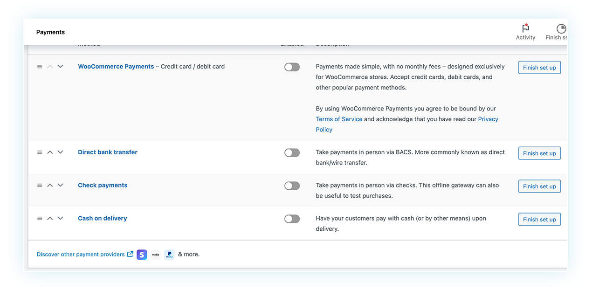Finish set up for Check payments
This screenshot has height=303, width=606.
click(x=539, y=186)
